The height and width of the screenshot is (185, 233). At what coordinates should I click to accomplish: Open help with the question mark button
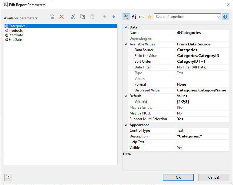(8, 177)
